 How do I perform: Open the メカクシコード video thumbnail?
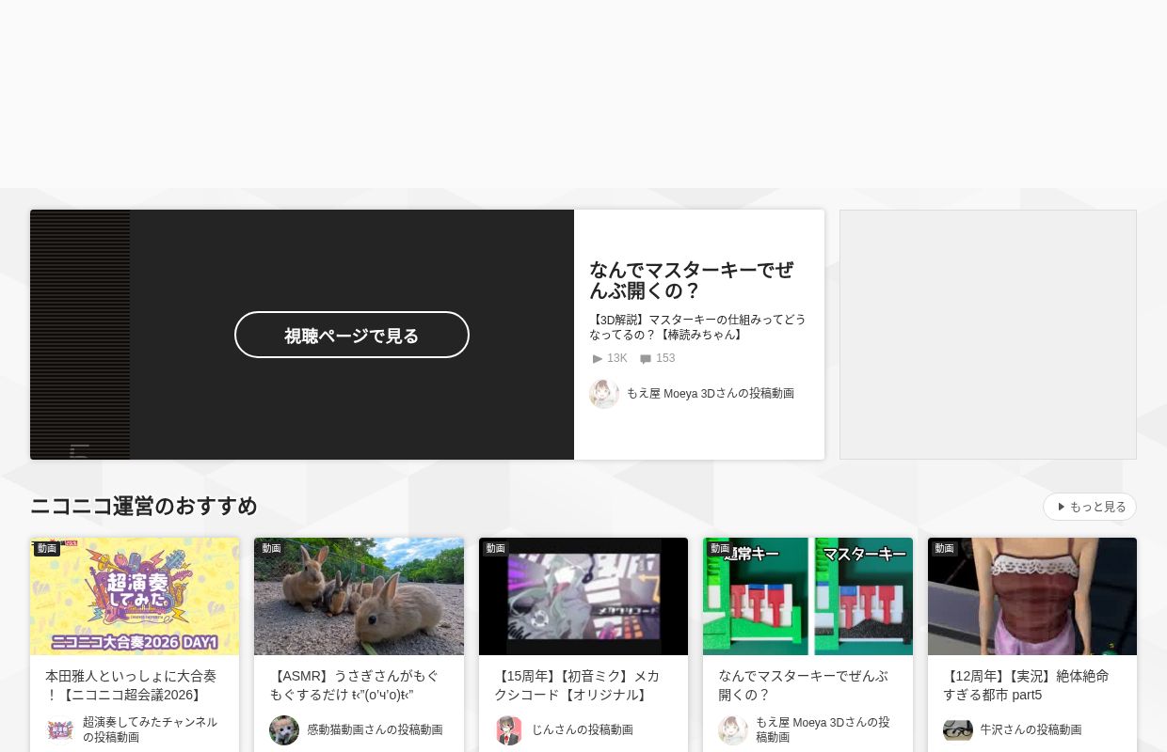point(583,596)
